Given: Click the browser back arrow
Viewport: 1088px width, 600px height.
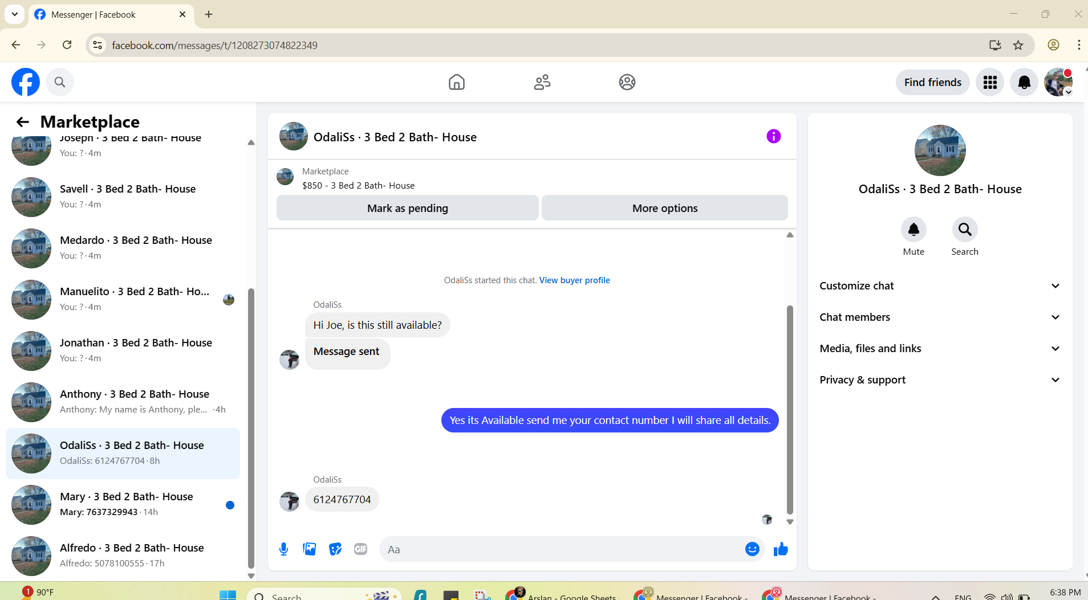Looking at the screenshot, I should 16,45.
